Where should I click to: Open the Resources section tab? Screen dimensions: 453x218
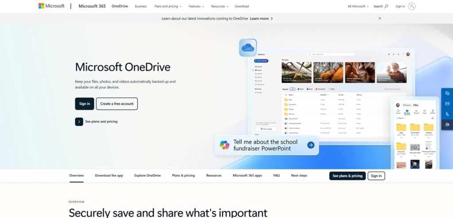click(214, 176)
